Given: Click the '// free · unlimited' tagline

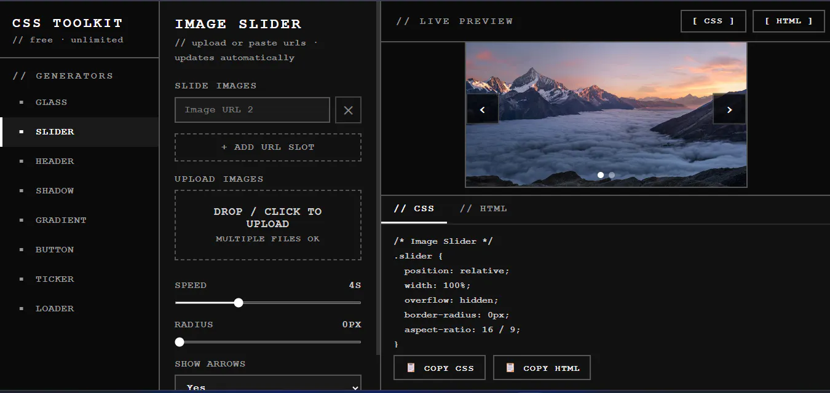Looking at the screenshot, I should 68,40.
